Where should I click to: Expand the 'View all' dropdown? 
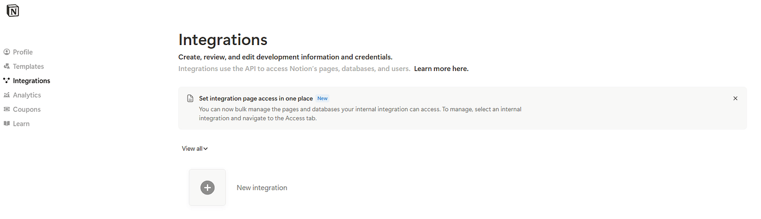(195, 149)
